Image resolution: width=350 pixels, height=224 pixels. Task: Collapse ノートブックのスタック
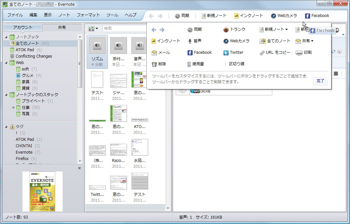tap(6, 95)
